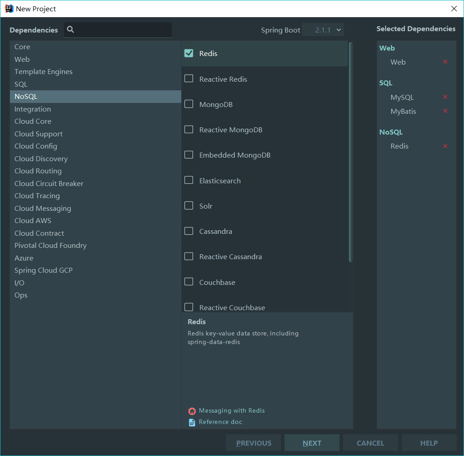Enable Reactive Couchbase checkbox
Screen dimensions: 464x456
coord(189,307)
